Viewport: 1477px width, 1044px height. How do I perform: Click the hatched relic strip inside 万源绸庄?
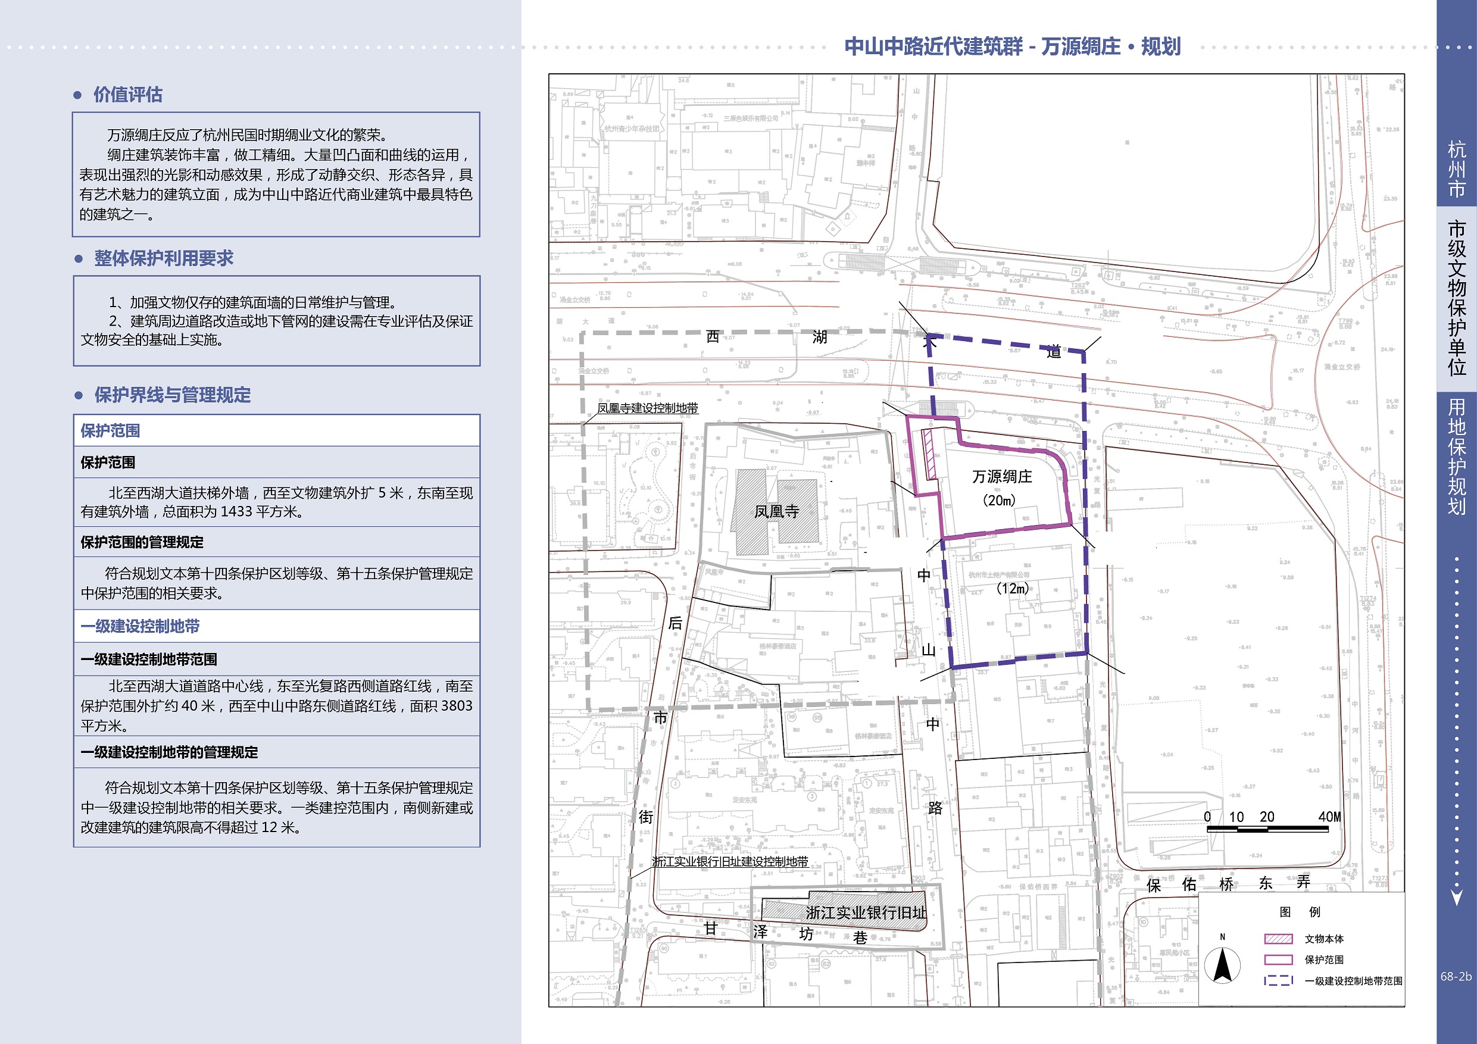pyautogui.click(x=929, y=455)
